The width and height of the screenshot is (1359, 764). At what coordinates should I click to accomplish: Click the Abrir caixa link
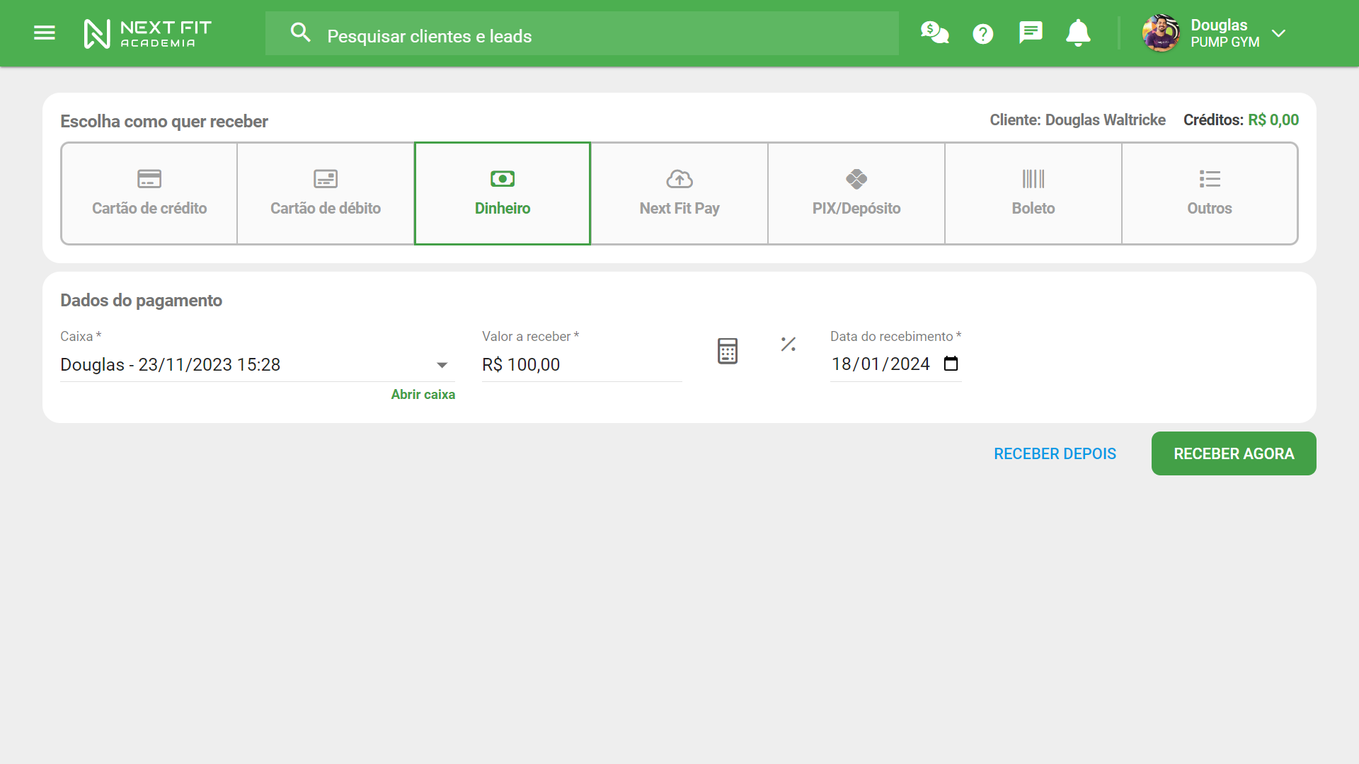pyautogui.click(x=423, y=395)
